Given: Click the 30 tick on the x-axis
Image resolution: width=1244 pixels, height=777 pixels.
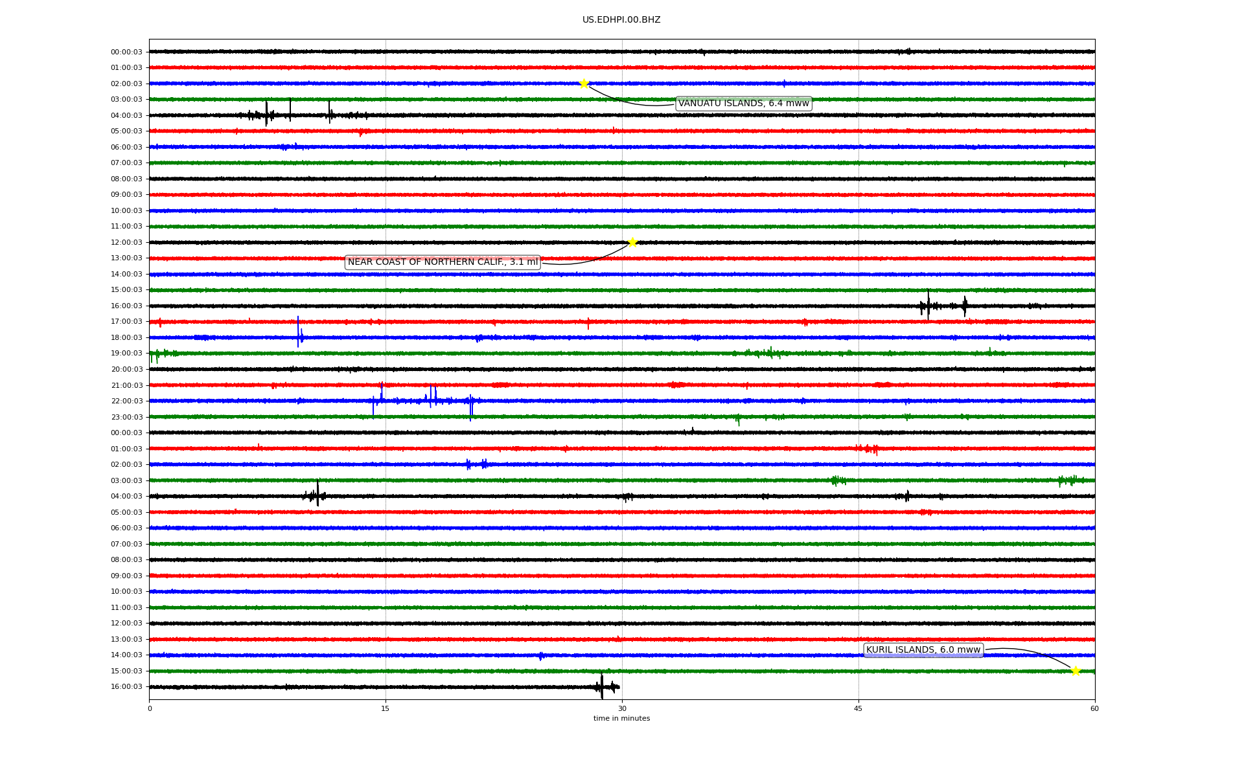Looking at the screenshot, I should (x=622, y=709).
